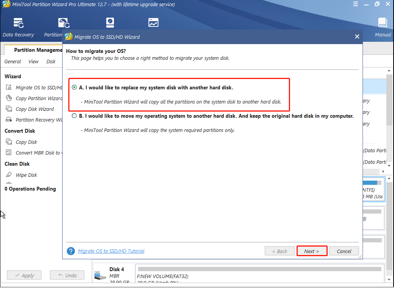Click the Copy Partition Wizard sidebar icon
Viewport: 394px width, 288px height.
point(9,98)
